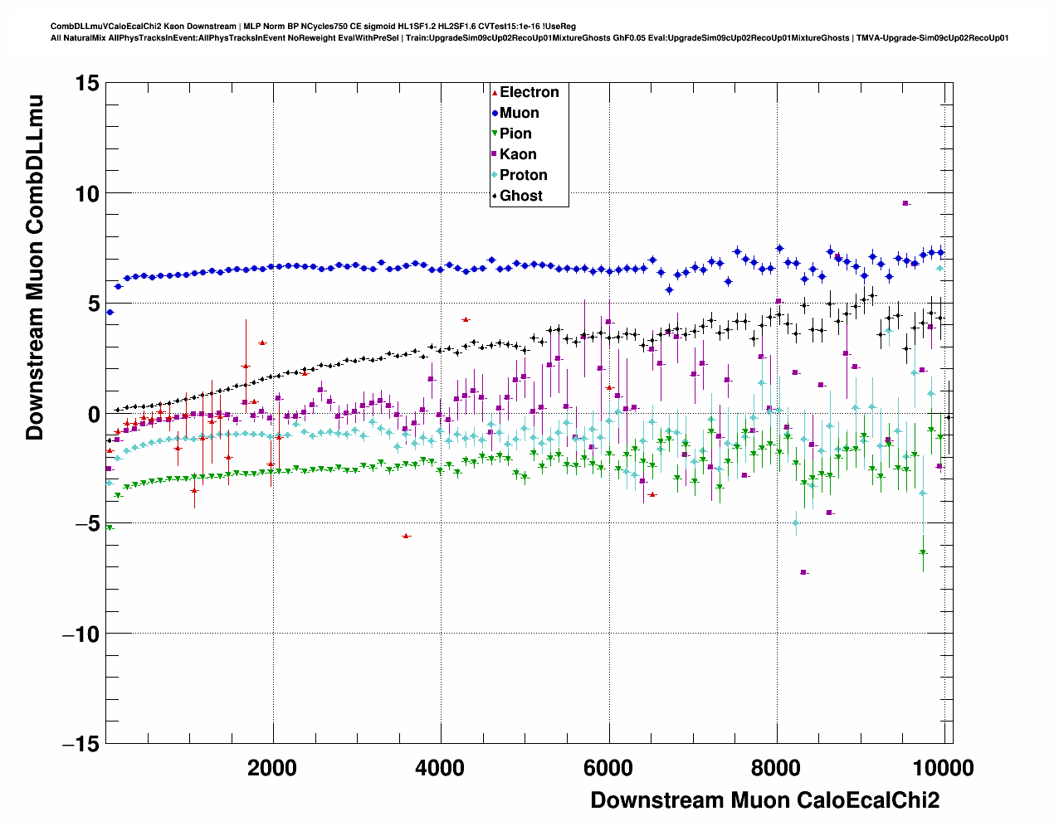Click the cyan Proton cross legend marker

[495, 176]
